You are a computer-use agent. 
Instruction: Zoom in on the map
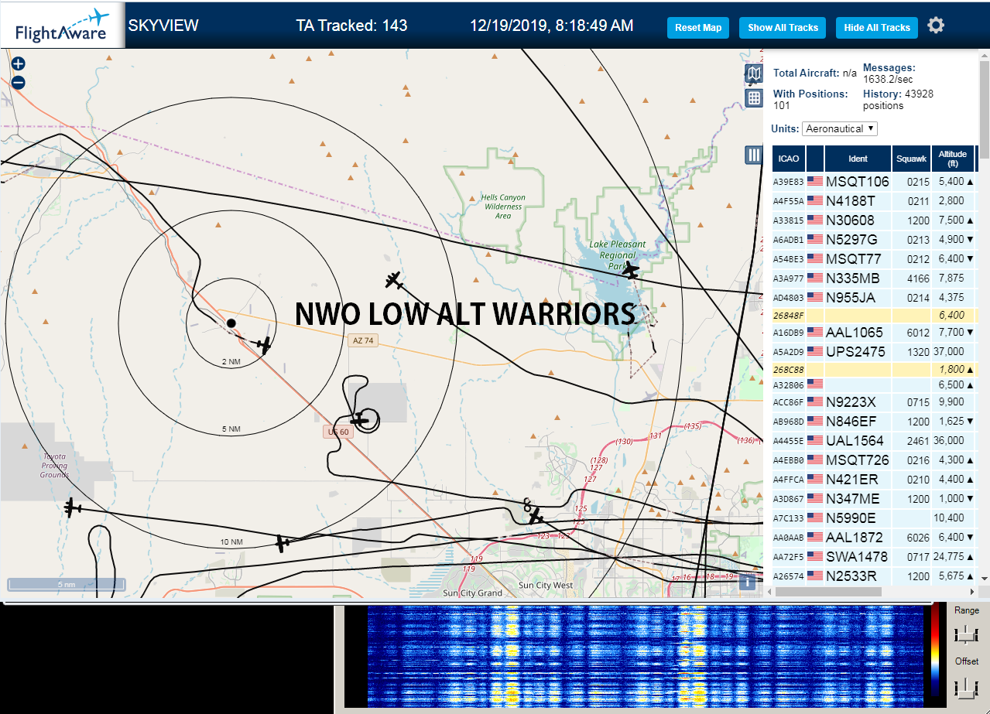point(19,64)
